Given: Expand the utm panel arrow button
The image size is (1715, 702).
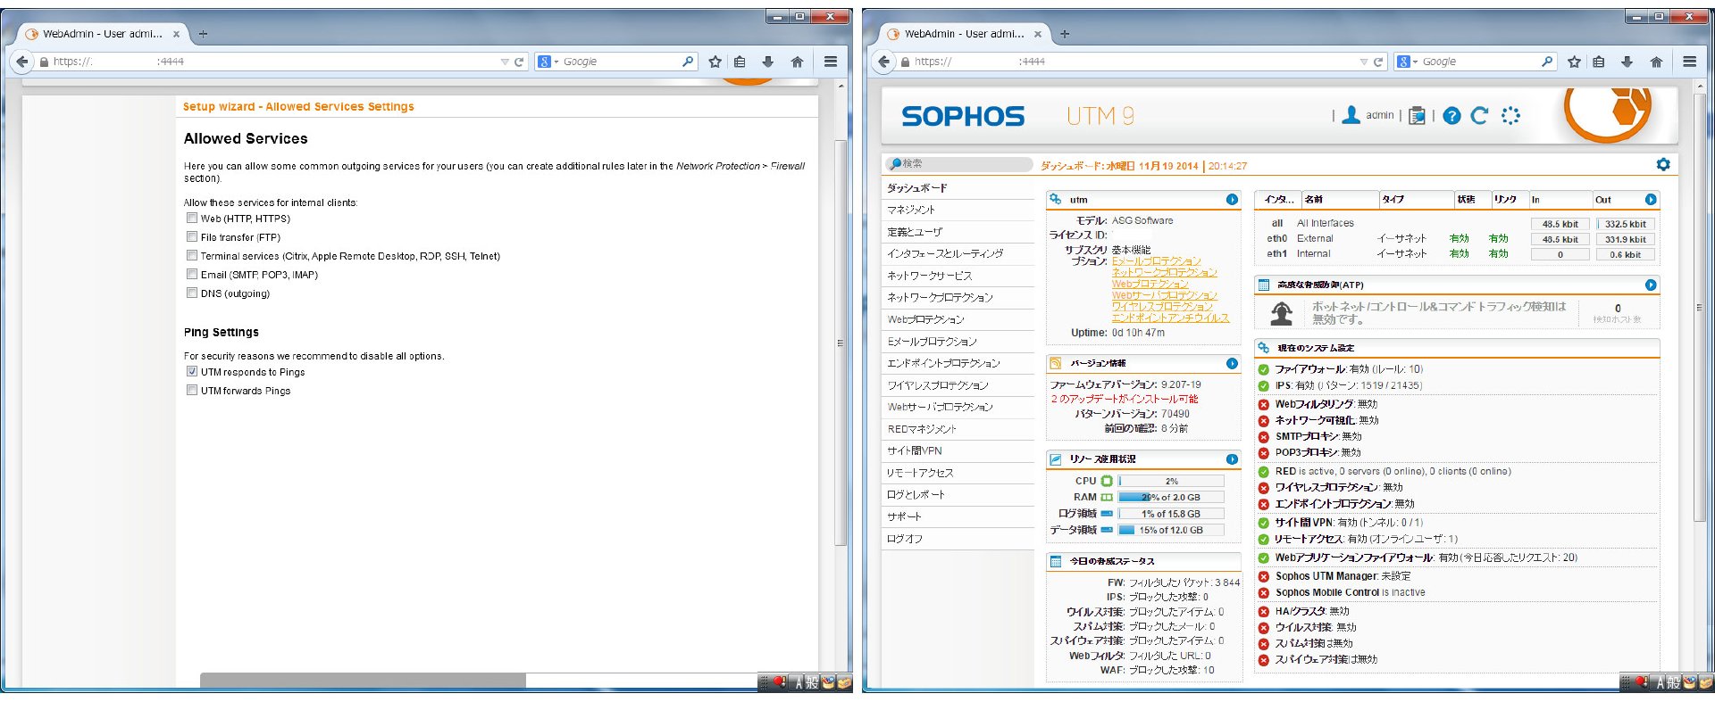Looking at the screenshot, I should (x=1232, y=199).
